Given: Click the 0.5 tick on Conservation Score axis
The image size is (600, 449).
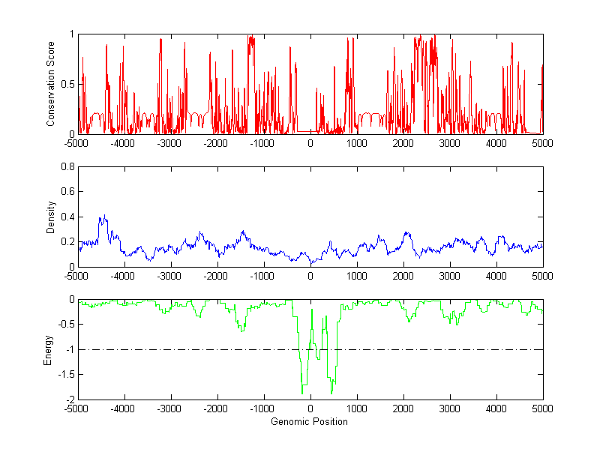Looking at the screenshot, I should coord(67,84).
